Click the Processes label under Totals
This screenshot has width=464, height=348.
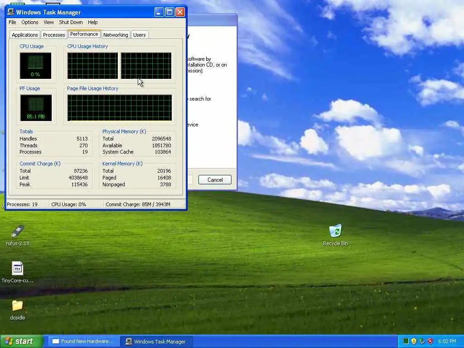30,152
